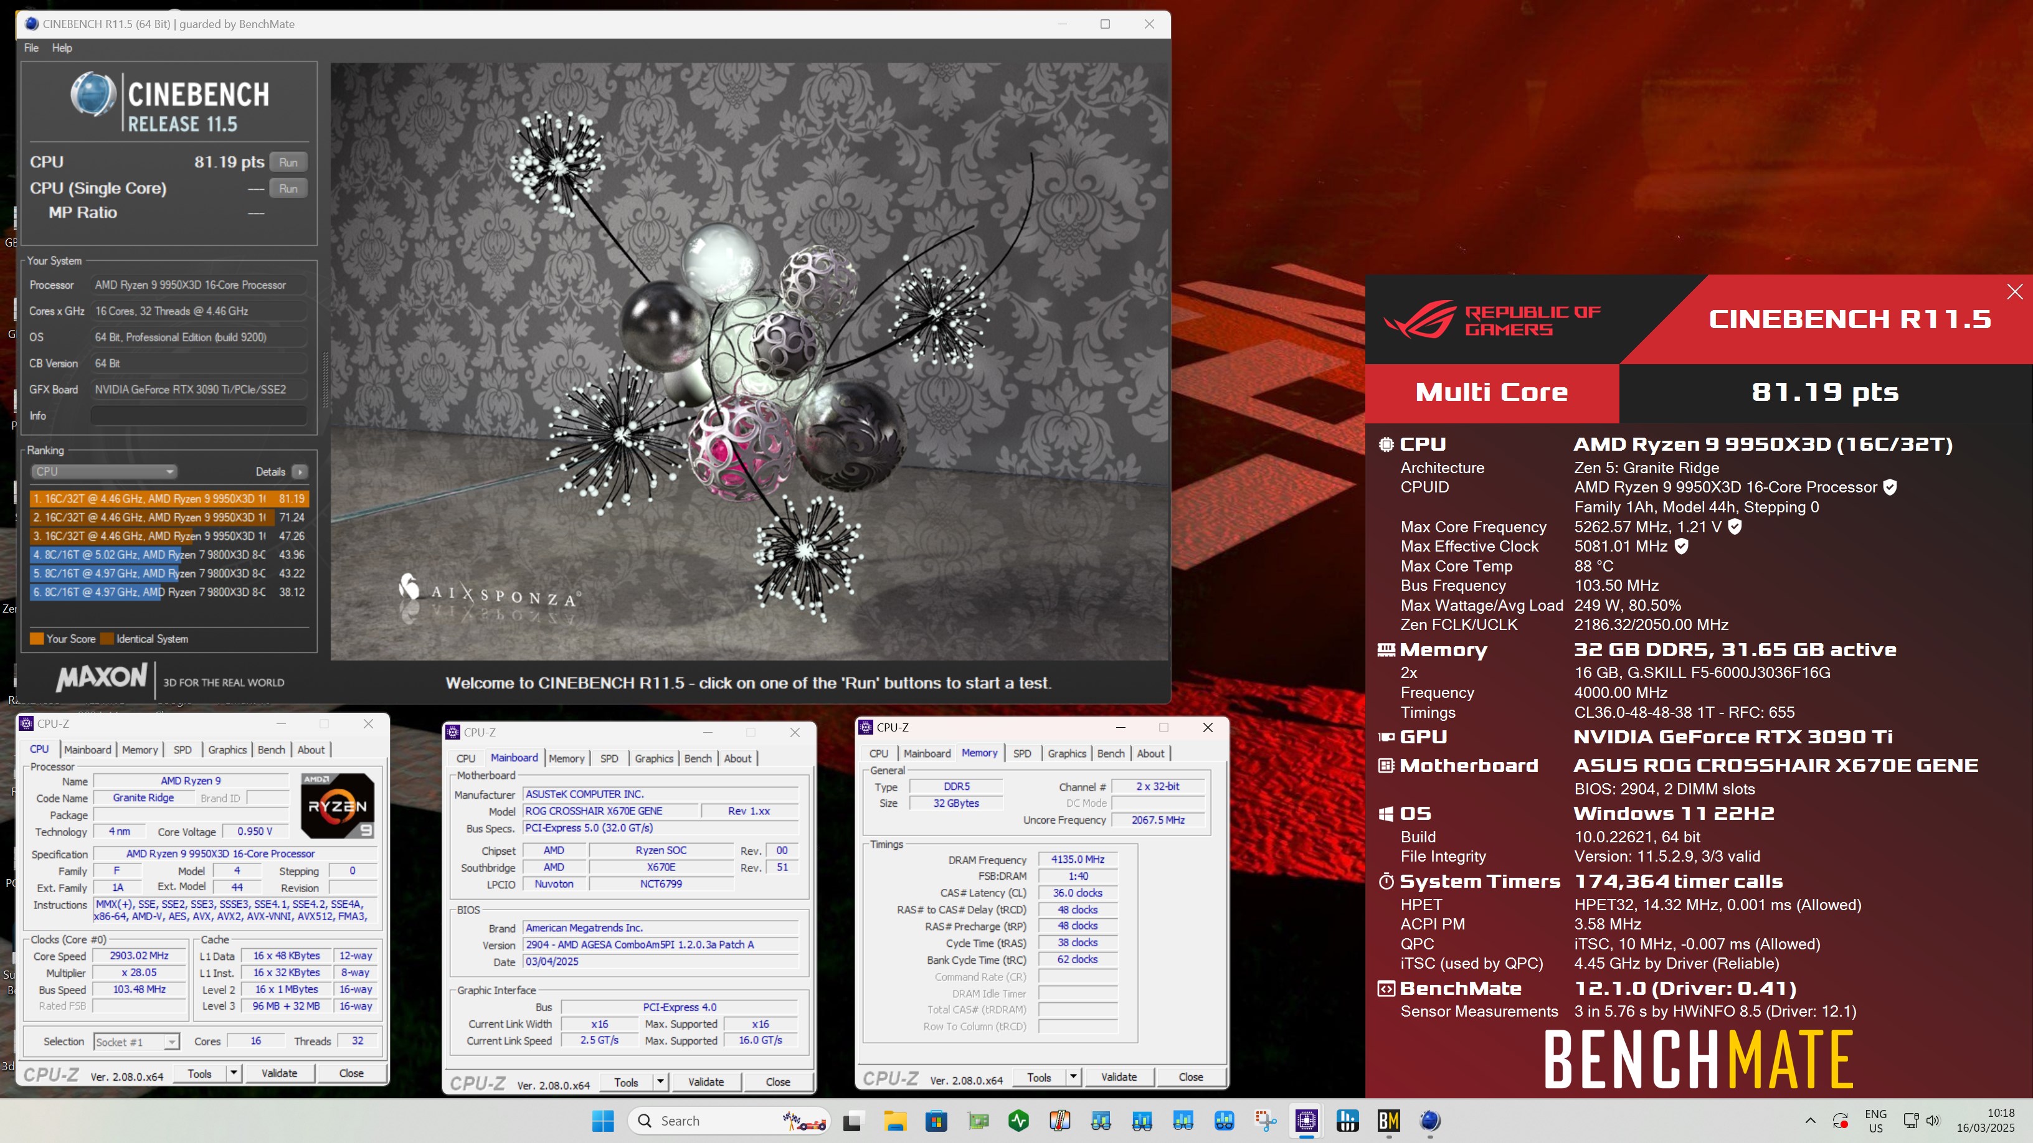Click the 81.19 pts score in BenchMate panel
Screen dimensions: 2033x1143
click(1824, 392)
